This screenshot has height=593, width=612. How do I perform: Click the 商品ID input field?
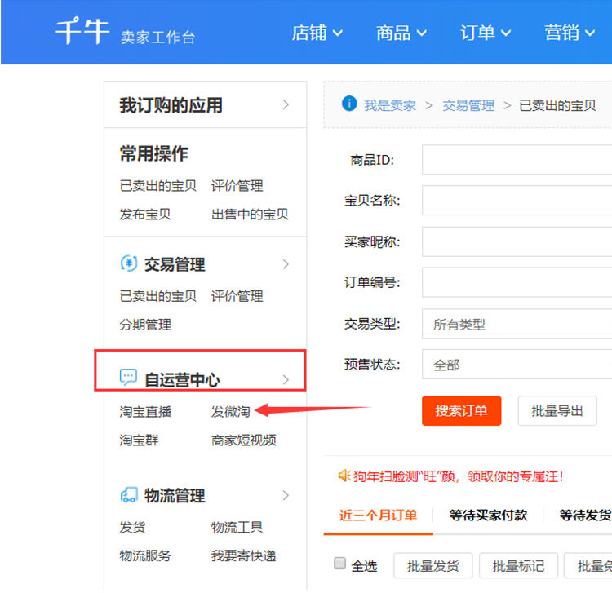(517, 160)
